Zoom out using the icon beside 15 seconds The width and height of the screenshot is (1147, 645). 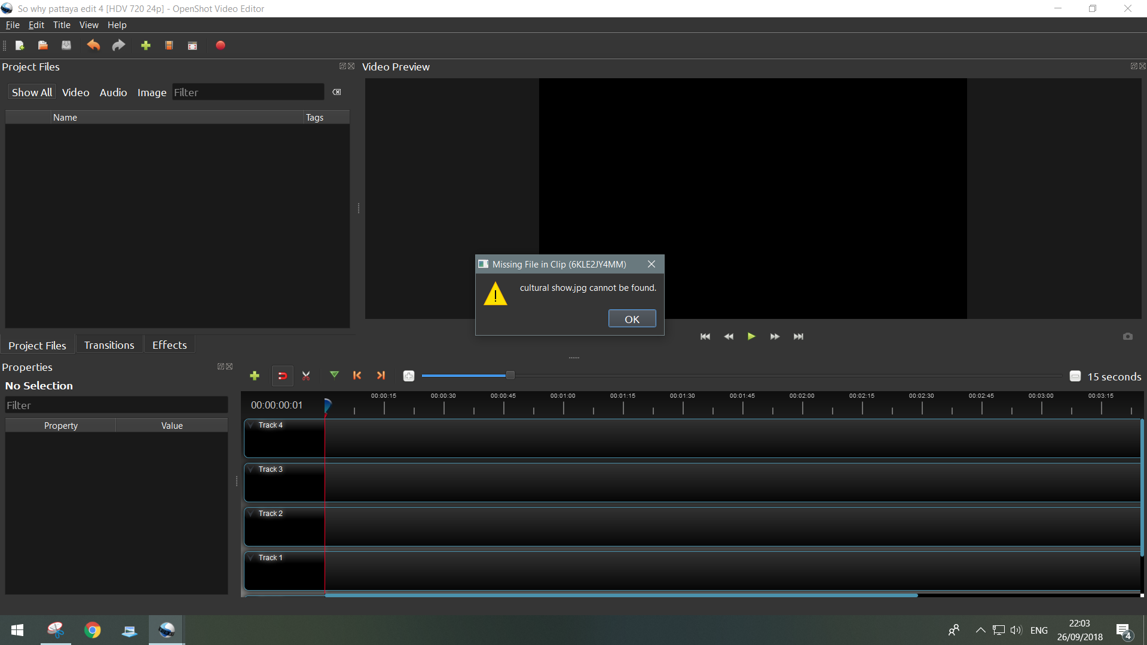pyautogui.click(x=1075, y=376)
